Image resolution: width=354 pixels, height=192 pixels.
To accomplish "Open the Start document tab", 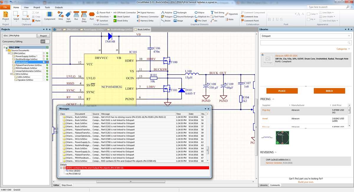I will [57, 30].
